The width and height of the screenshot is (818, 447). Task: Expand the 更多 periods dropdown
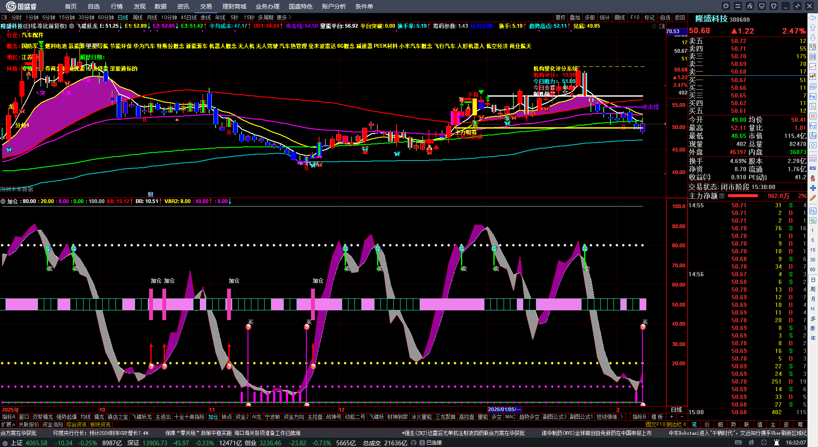tap(284, 17)
